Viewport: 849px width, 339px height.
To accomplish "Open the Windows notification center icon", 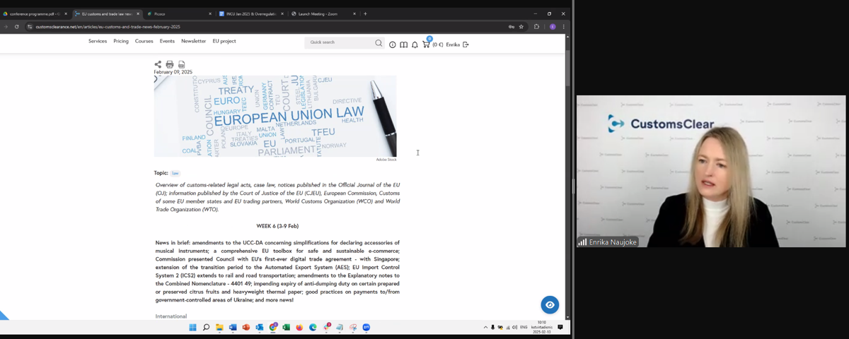I will (560, 327).
